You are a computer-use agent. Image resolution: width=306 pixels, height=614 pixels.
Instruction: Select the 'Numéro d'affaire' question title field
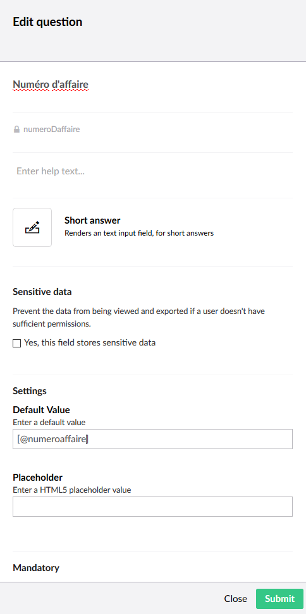point(152,84)
